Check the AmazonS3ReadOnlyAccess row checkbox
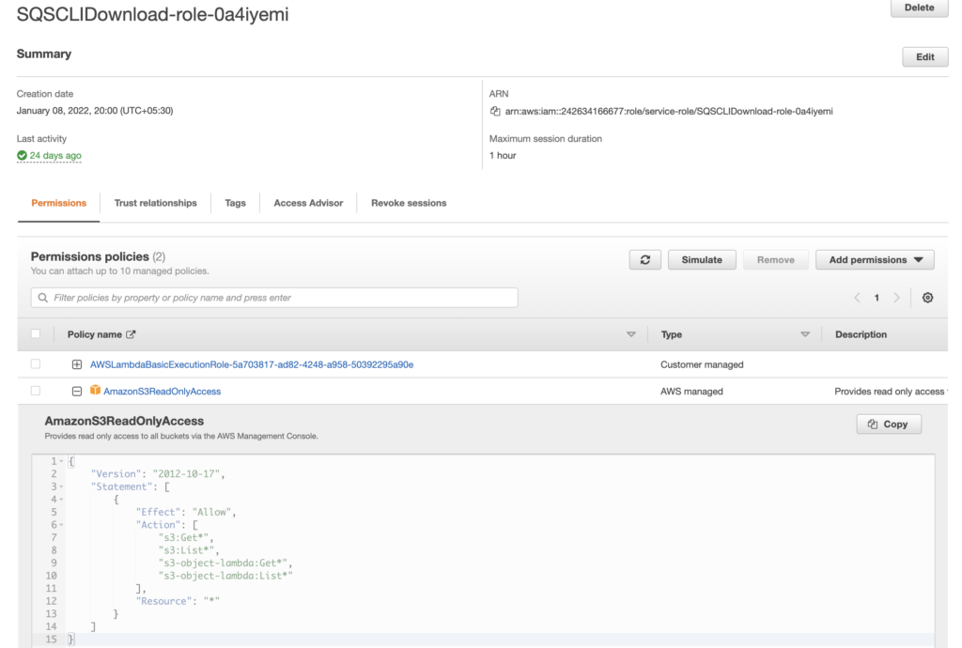 (35, 392)
